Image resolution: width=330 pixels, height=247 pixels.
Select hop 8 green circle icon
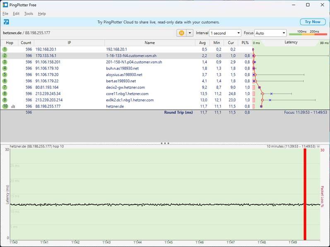(5, 94)
